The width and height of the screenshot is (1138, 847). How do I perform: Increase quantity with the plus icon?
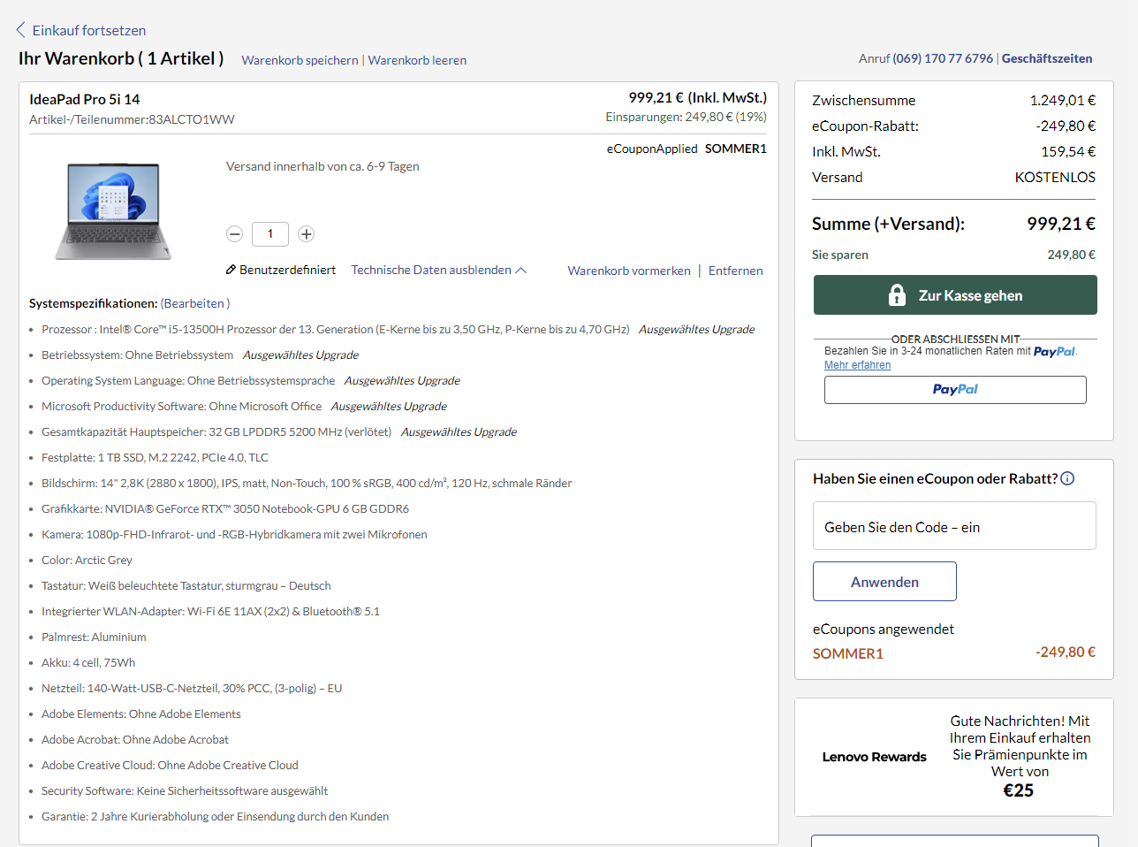pyautogui.click(x=307, y=234)
